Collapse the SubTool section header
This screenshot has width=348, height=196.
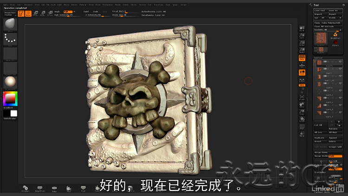click(328, 58)
